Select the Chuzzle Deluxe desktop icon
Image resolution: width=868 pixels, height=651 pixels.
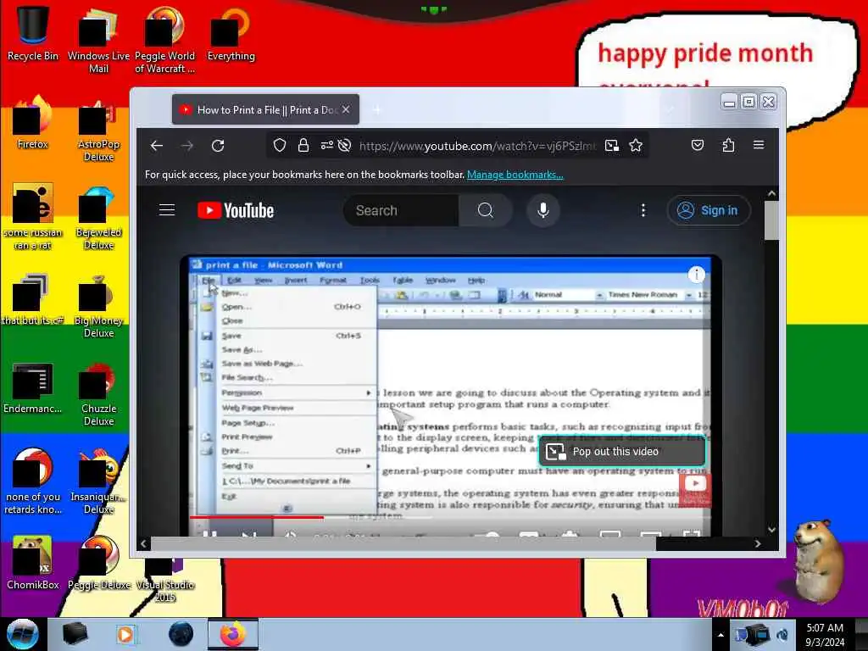[98, 394]
